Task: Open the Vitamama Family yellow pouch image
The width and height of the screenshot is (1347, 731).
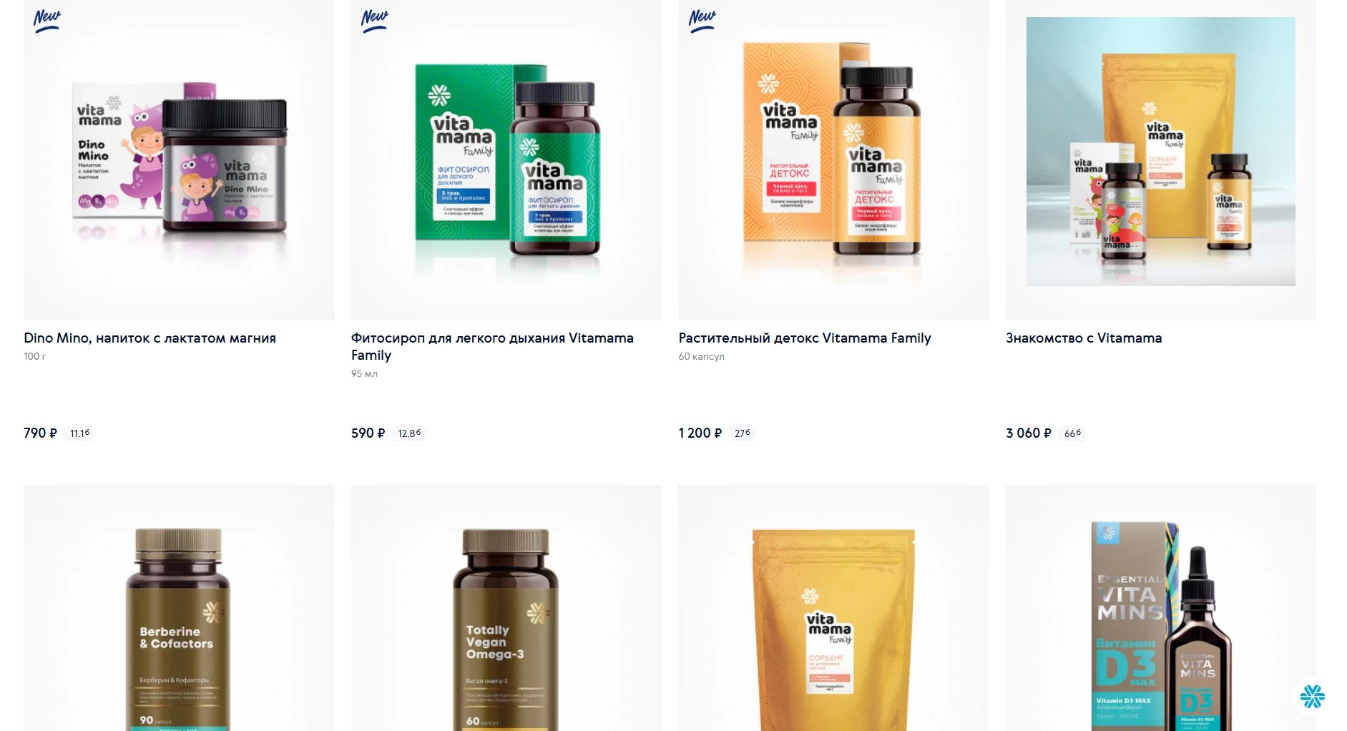Action: (x=833, y=608)
